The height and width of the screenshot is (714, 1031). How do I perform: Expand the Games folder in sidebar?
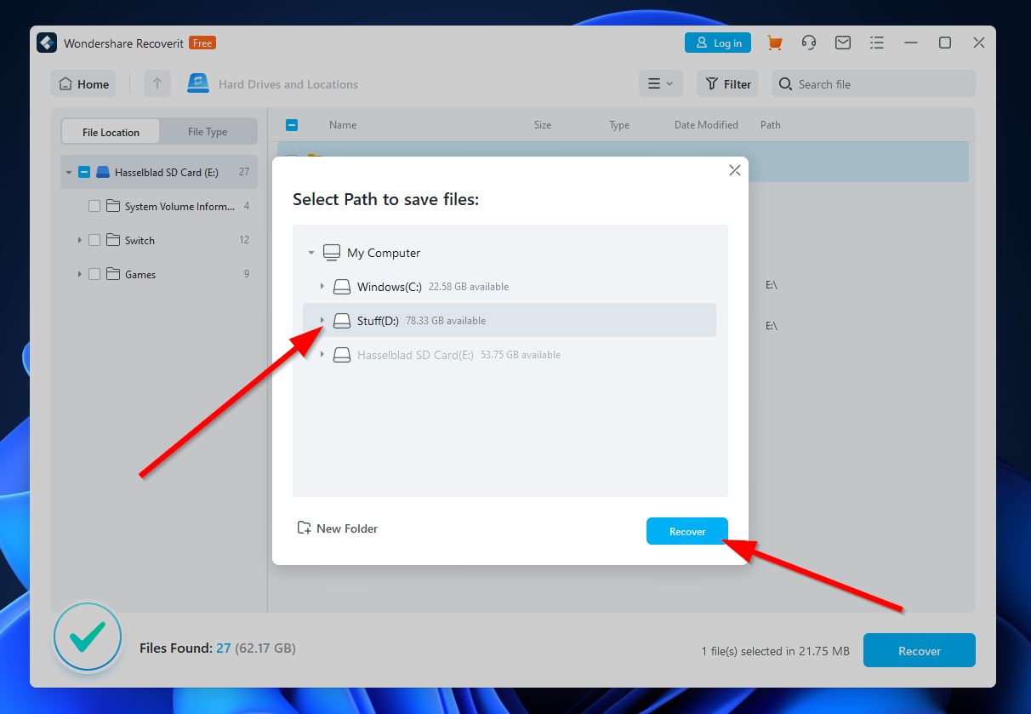(x=80, y=274)
